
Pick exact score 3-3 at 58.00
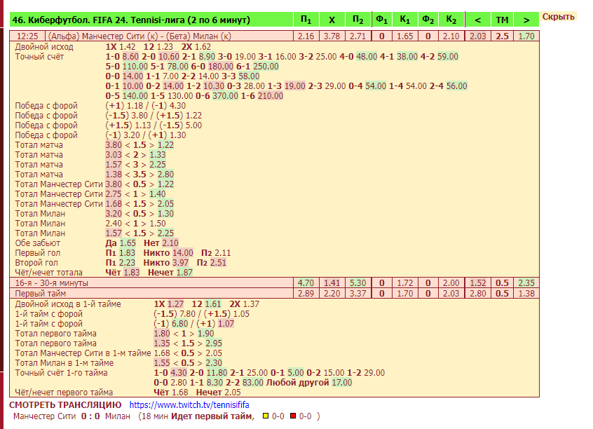click(x=249, y=76)
